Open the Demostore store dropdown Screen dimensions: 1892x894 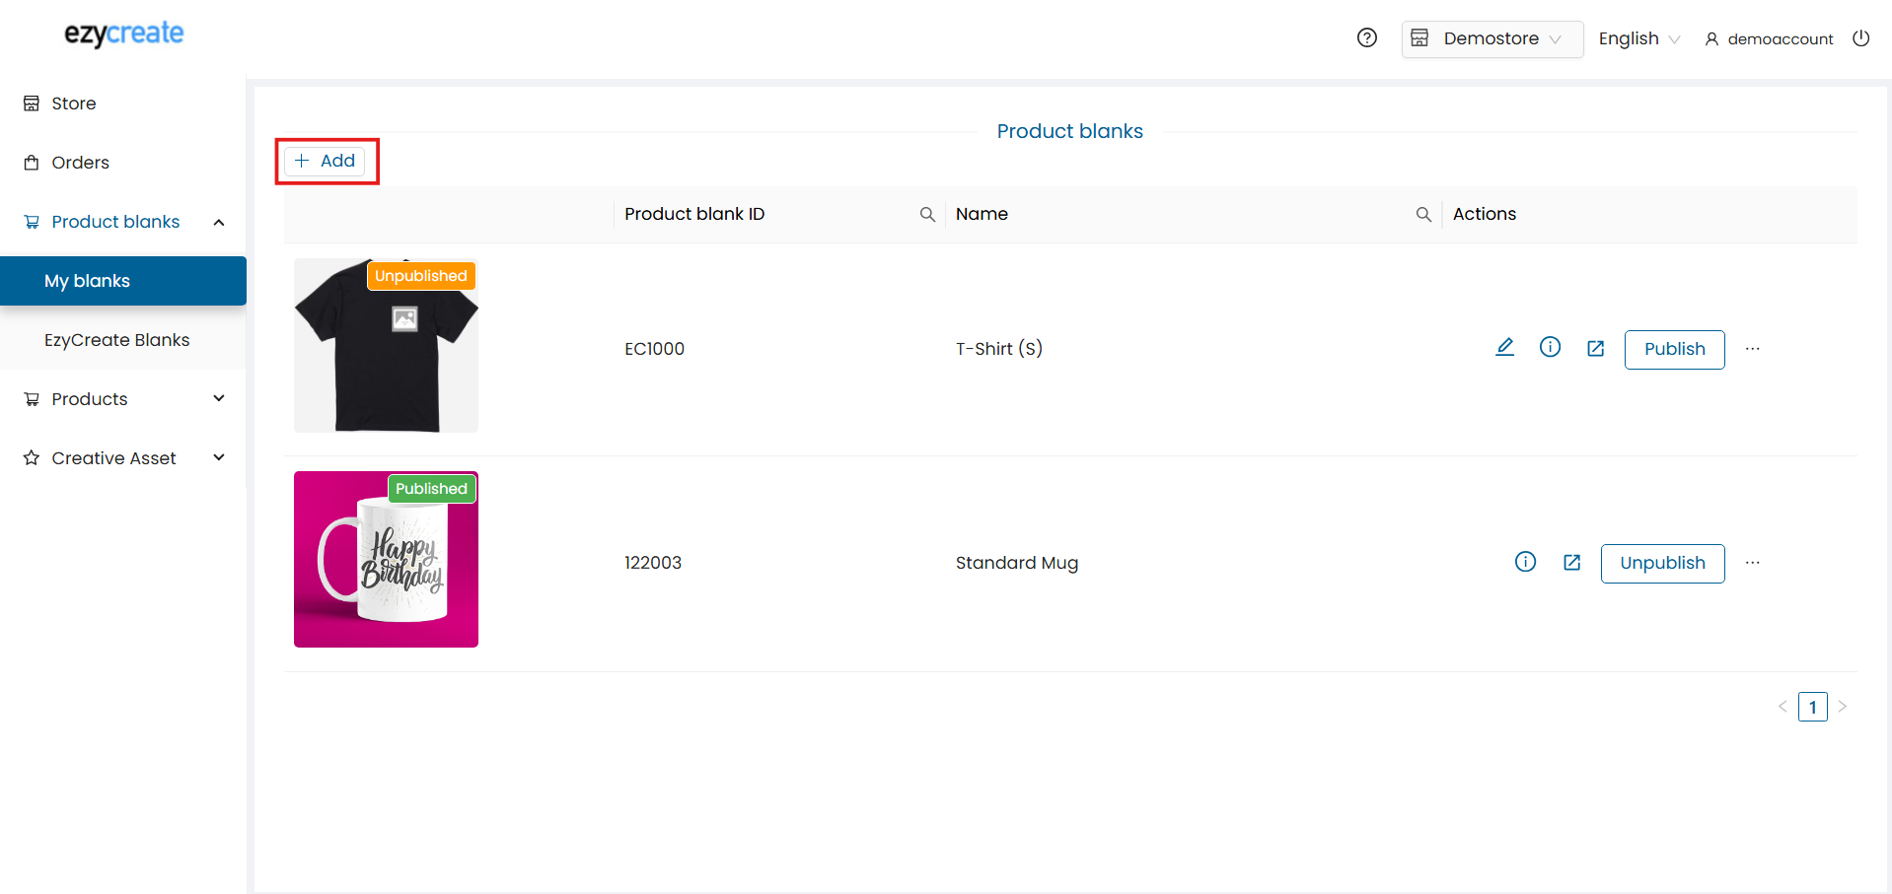tap(1492, 39)
